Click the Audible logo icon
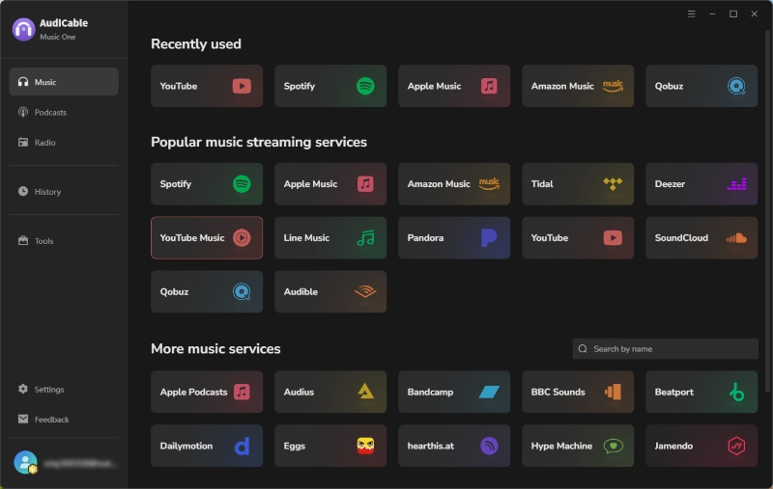 [x=365, y=291]
